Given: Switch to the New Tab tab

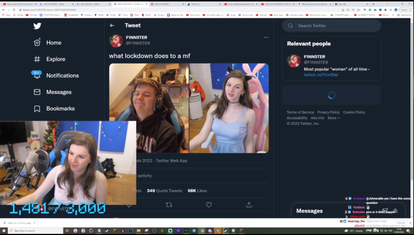Looking at the screenshot, I should coord(351,4).
